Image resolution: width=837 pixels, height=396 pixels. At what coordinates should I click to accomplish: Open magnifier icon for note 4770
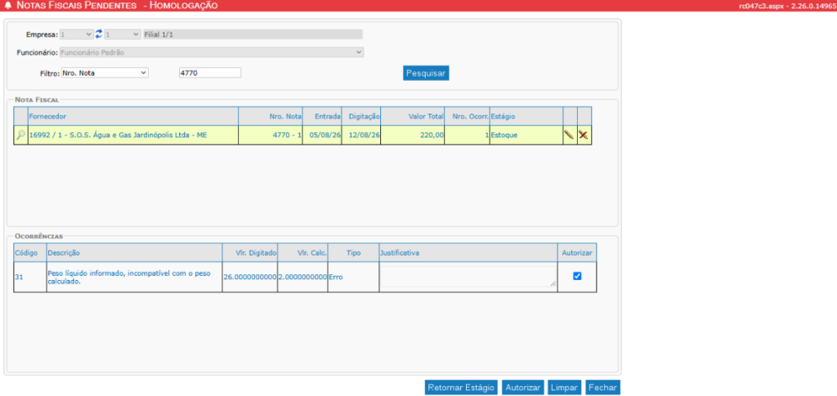tap(20, 136)
